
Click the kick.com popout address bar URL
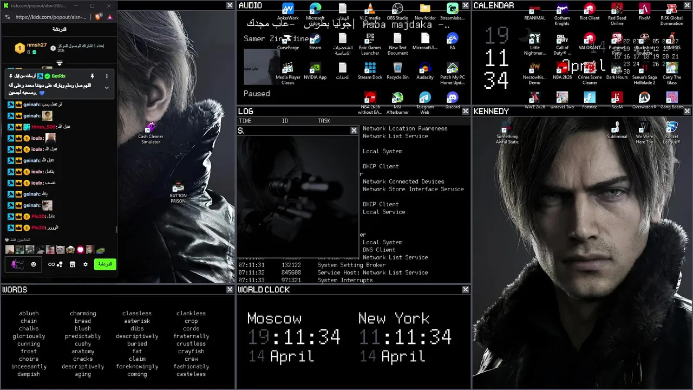coord(51,17)
